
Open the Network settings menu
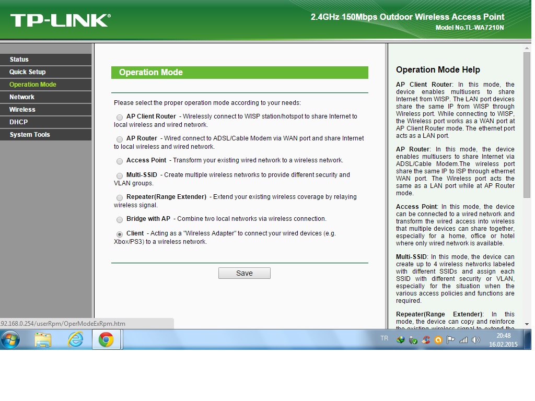click(46, 97)
